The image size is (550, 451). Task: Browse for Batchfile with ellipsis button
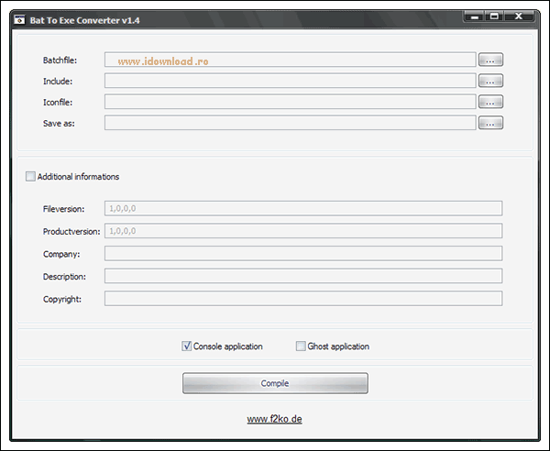[490, 60]
